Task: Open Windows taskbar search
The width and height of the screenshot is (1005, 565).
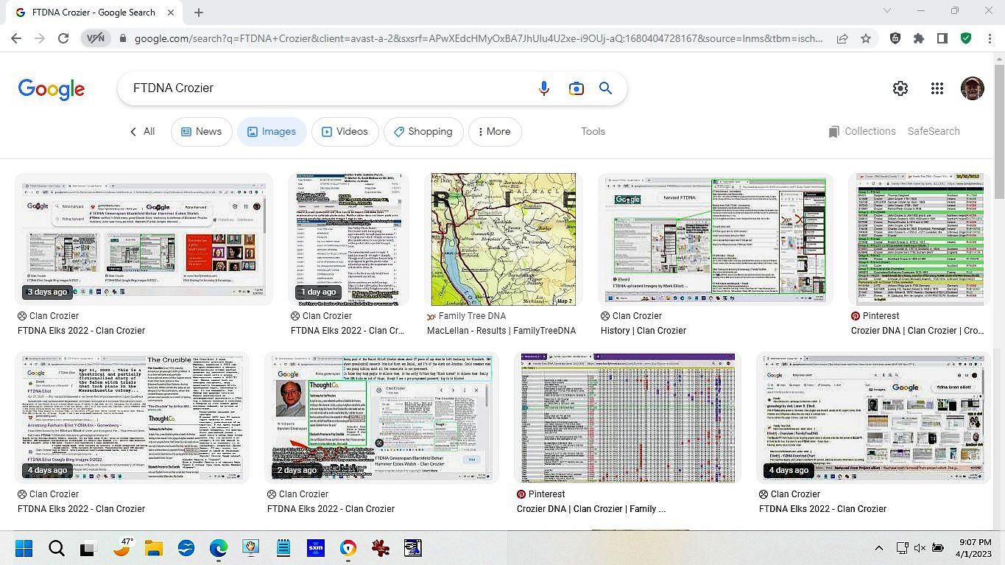Action: 57,548
